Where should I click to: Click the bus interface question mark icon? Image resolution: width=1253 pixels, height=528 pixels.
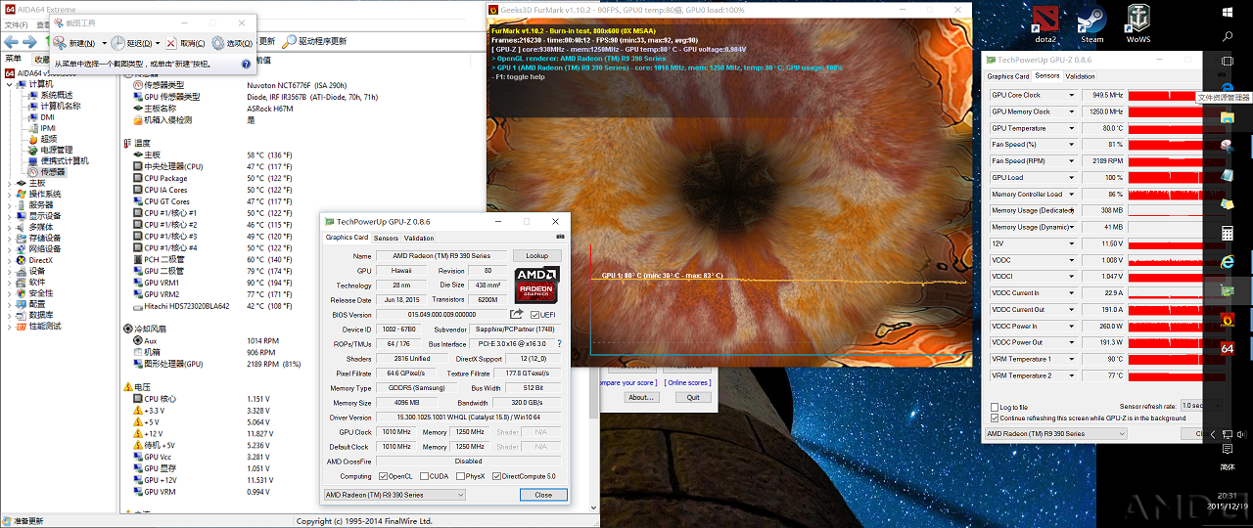[559, 343]
